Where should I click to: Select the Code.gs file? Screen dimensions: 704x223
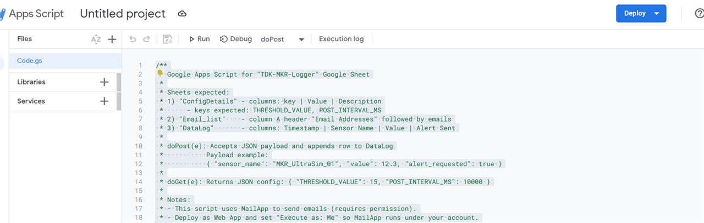[x=30, y=61]
